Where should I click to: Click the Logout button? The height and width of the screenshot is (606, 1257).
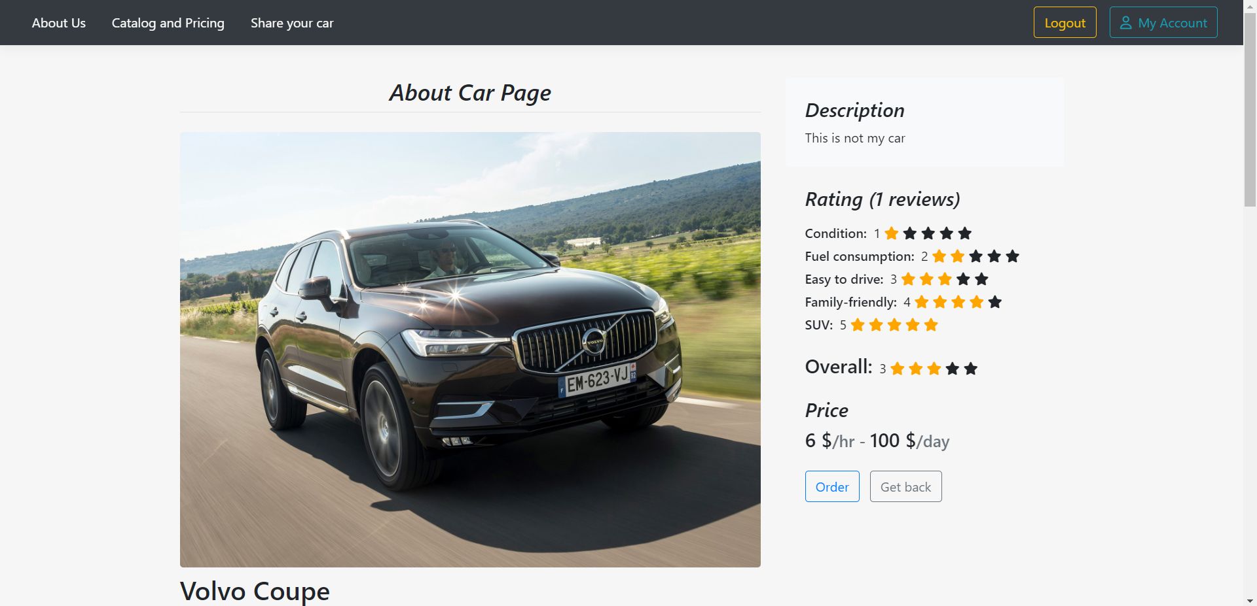click(1065, 22)
